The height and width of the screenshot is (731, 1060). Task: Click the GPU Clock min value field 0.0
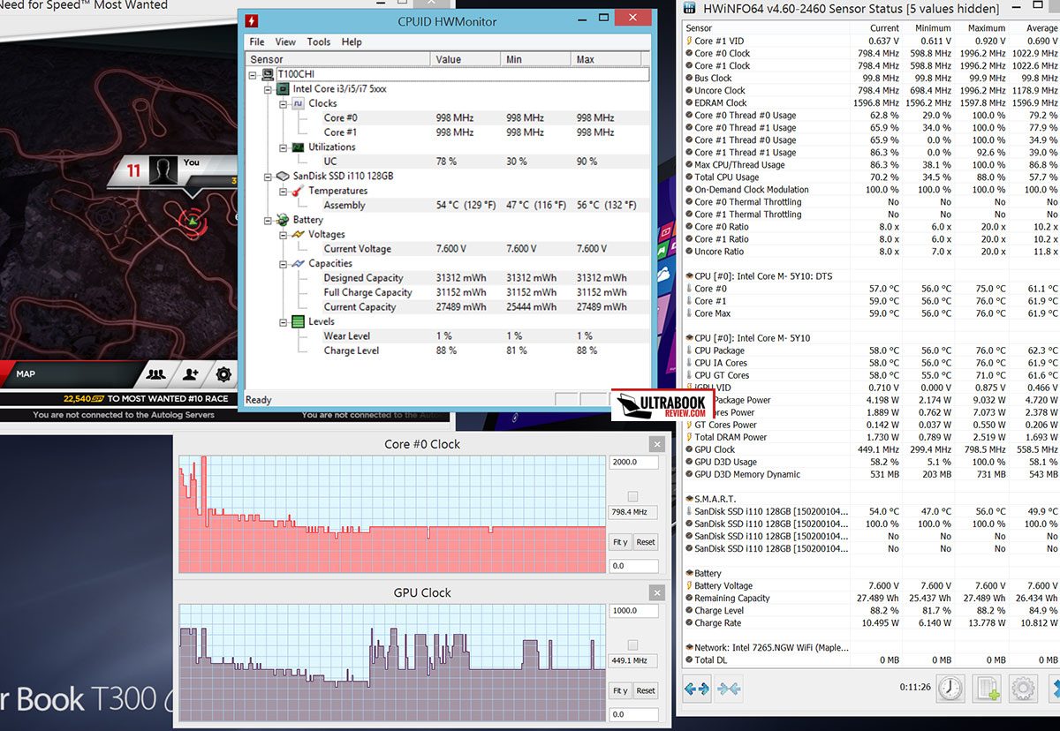(633, 714)
